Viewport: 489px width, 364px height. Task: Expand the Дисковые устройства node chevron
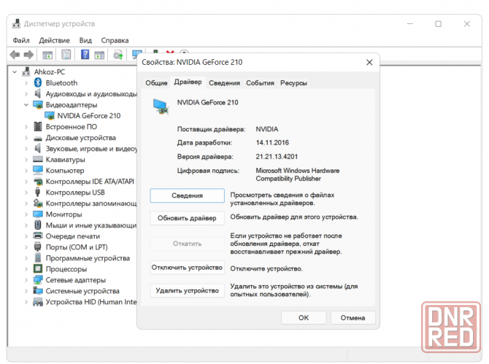pos(26,138)
